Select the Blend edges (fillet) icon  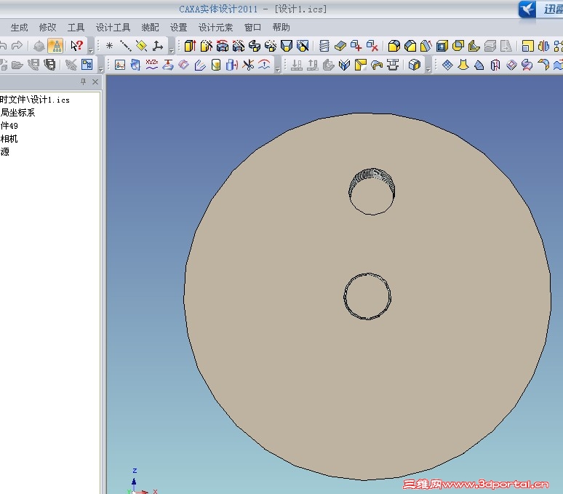pos(394,46)
